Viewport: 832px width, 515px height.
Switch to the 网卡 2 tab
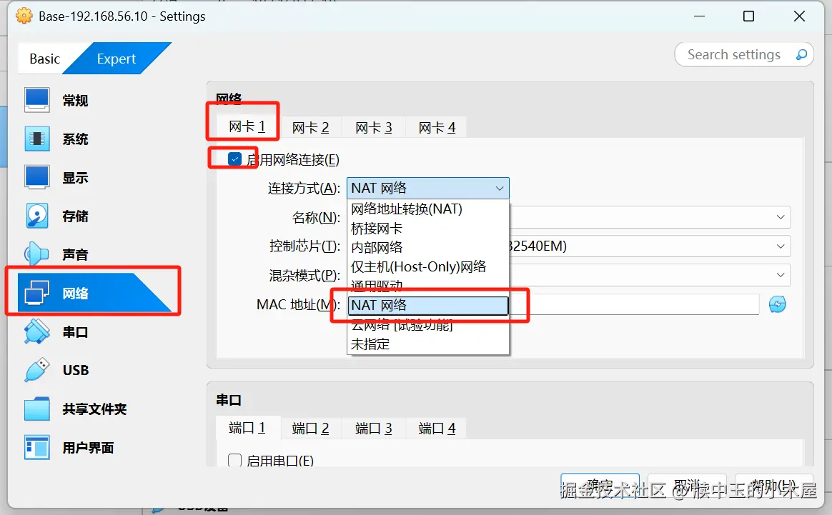click(x=311, y=126)
